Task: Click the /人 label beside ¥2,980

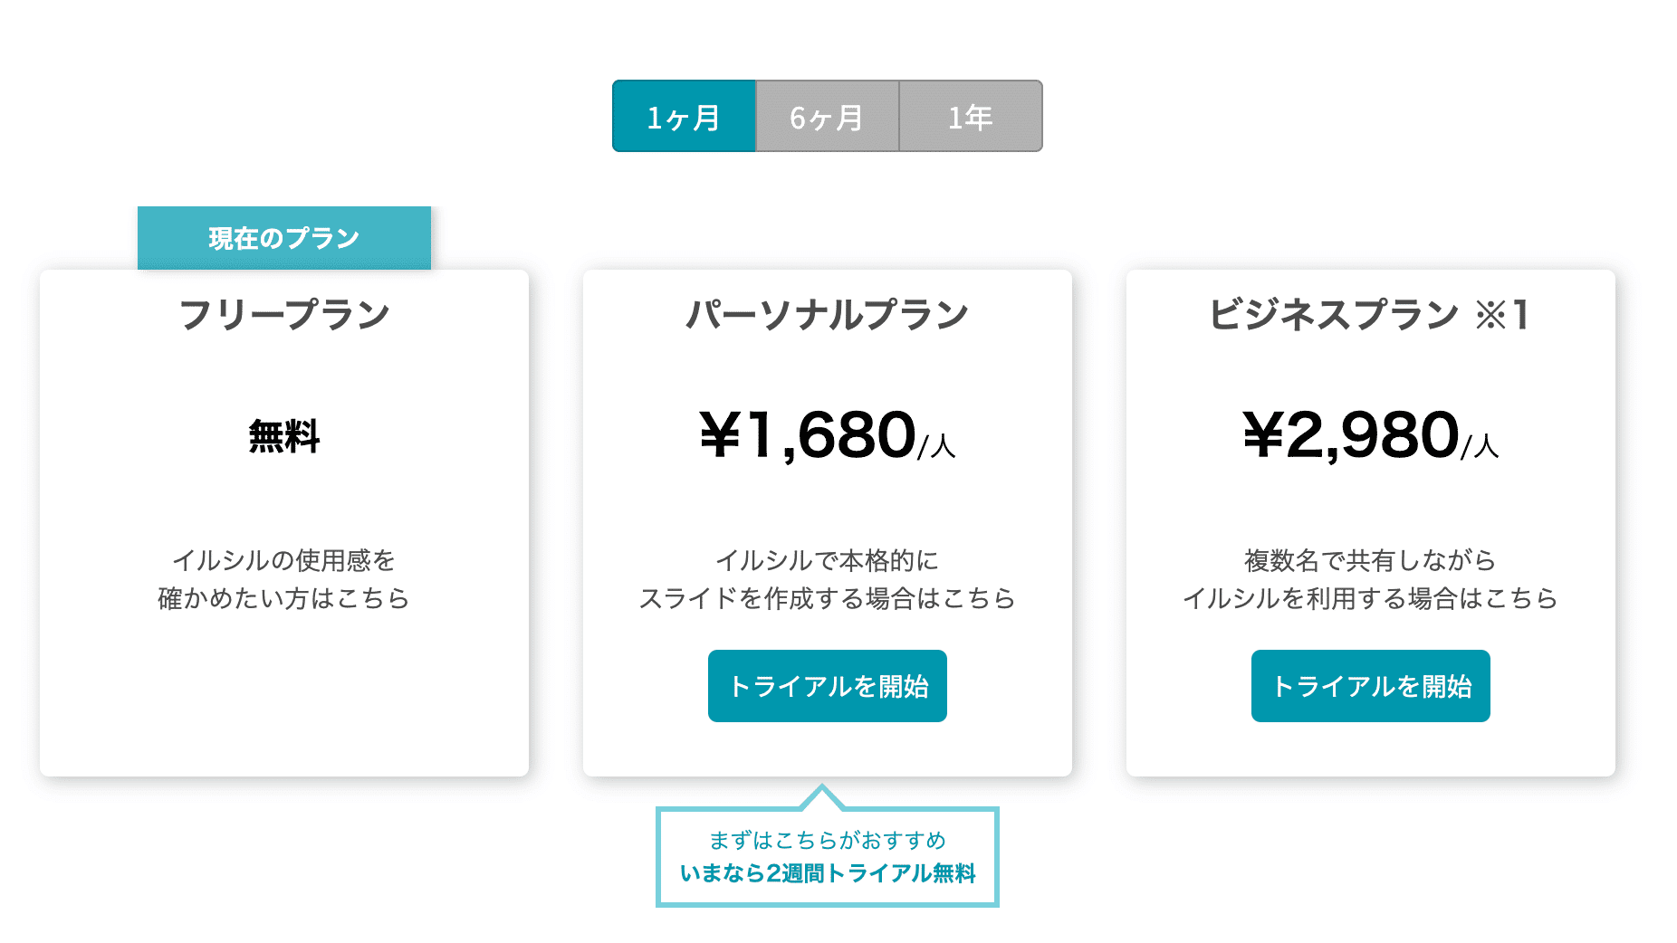Action: click(1481, 446)
